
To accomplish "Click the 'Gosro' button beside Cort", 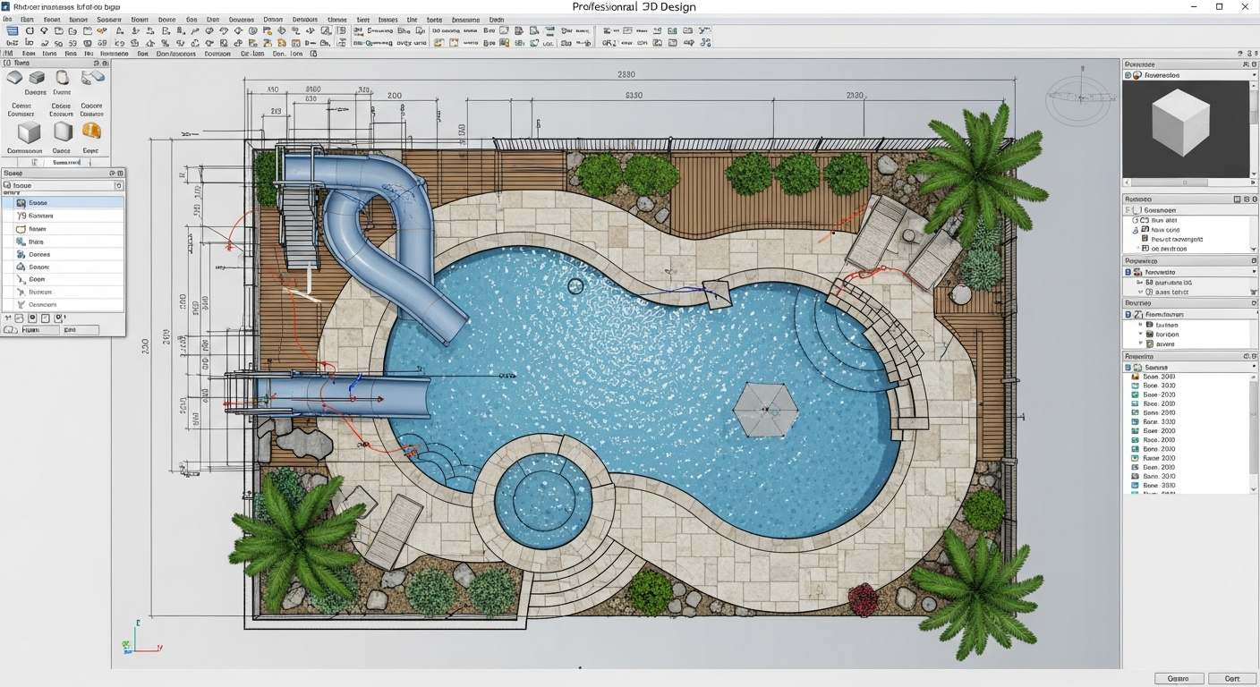I will click(1179, 678).
